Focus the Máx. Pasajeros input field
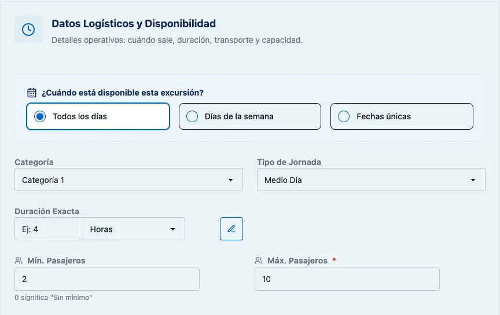This screenshot has width=500, height=315. [x=347, y=279]
